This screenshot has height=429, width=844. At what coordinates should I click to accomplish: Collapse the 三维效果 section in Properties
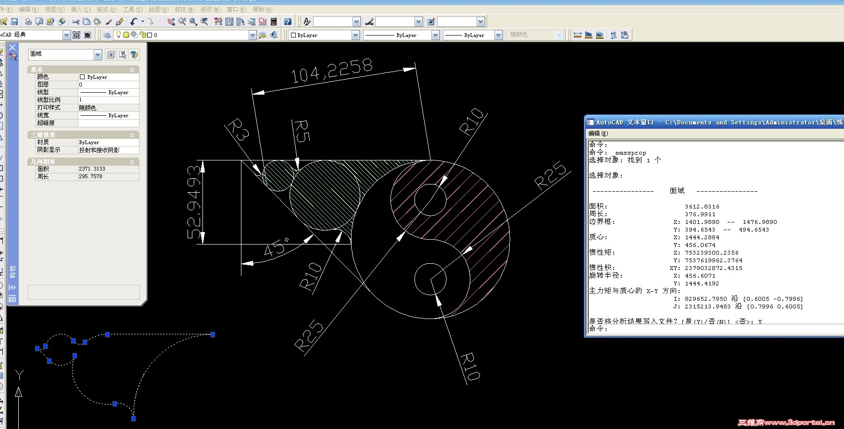click(132, 135)
